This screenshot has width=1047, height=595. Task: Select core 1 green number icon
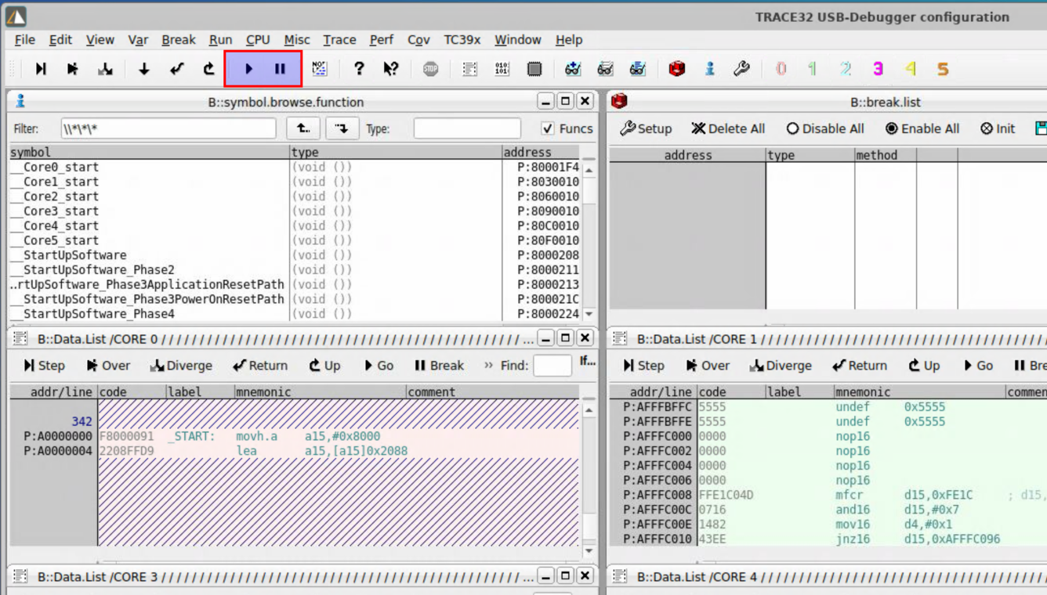coord(813,69)
